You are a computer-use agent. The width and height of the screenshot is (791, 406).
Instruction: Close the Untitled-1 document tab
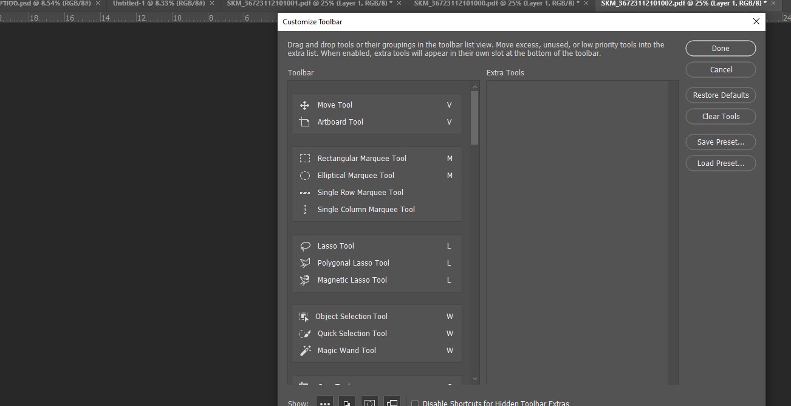coord(212,4)
